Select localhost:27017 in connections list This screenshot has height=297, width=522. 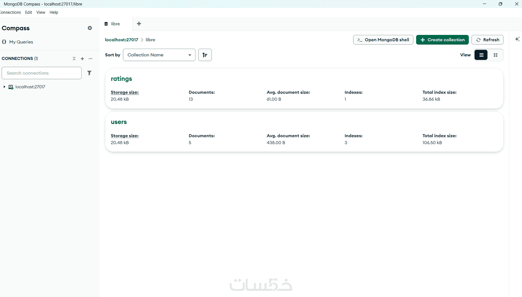[30, 87]
